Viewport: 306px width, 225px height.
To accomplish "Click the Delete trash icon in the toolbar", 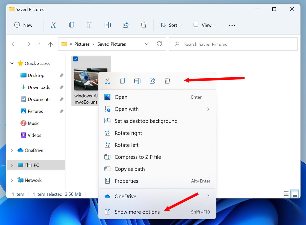I will [144, 25].
